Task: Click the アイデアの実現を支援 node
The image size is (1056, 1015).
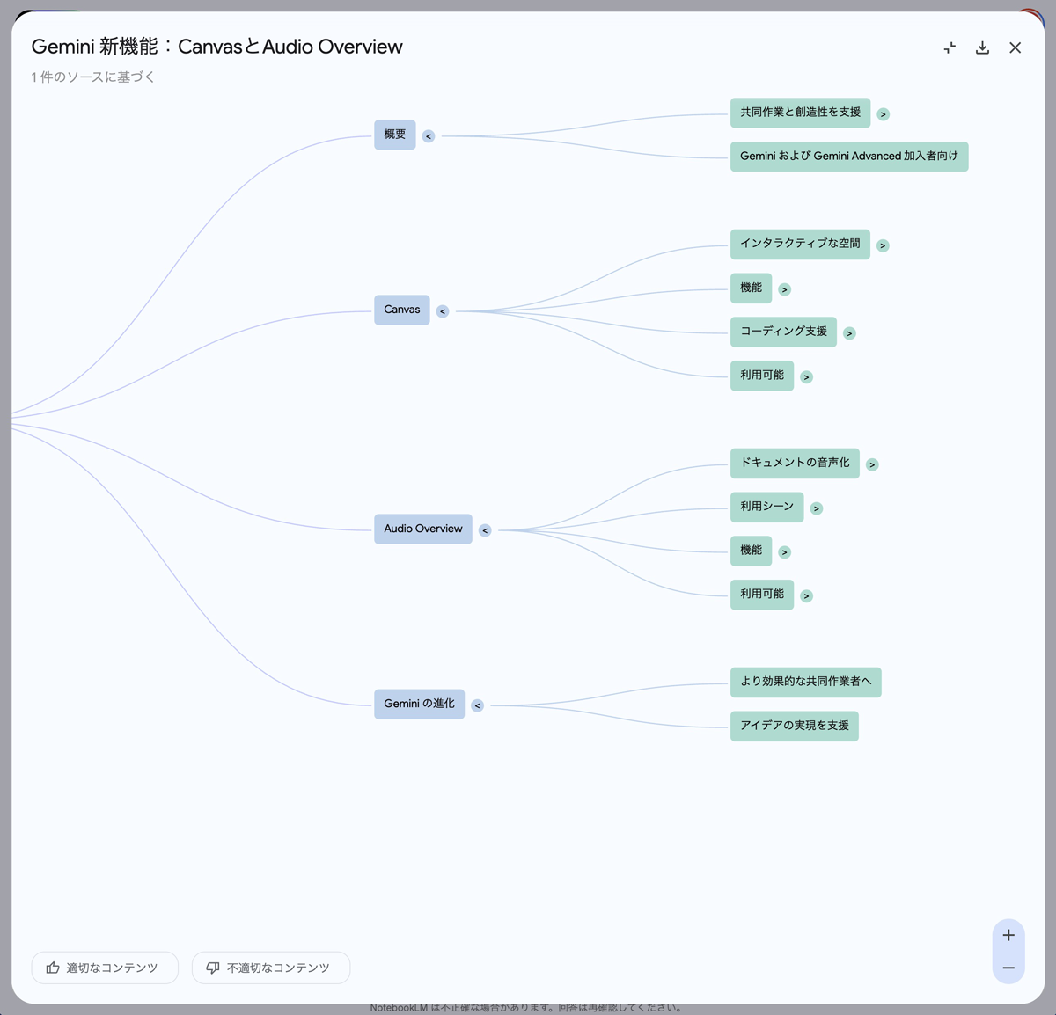Action: coord(795,726)
